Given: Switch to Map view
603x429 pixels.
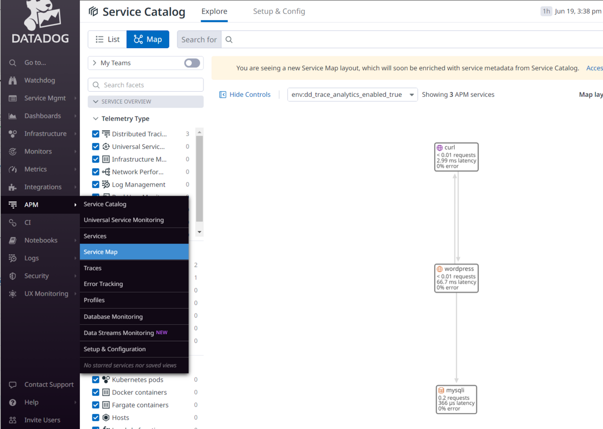Looking at the screenshot, I should (148, 40).
